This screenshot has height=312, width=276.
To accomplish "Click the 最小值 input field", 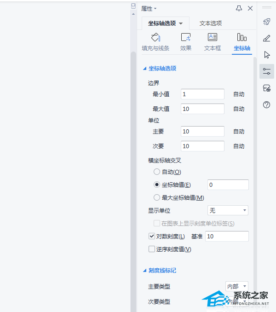I will point(202,94).
